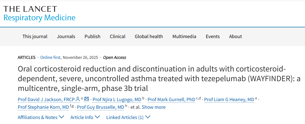
Task: Open the This journal menu
Action: [35, 37]
